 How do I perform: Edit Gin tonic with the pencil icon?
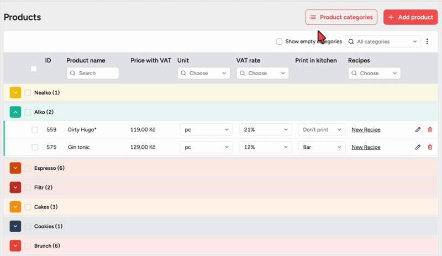(418, 147)
